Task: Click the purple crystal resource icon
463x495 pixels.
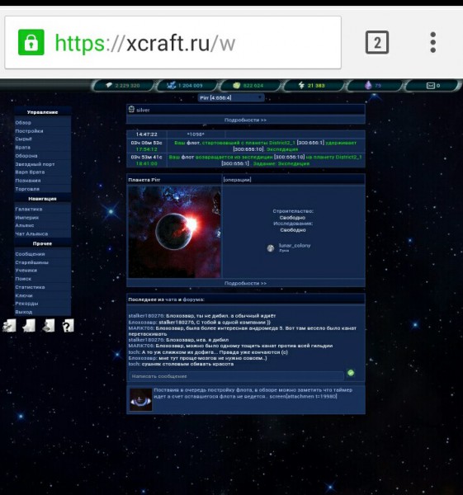Action: [368, 85]
